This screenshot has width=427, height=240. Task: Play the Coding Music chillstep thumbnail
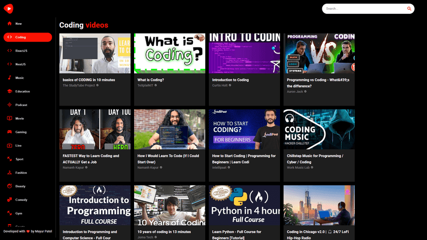[x=319, y=129]
